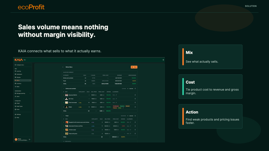Edit allergens for Gin Tonic

coord(116,99)
